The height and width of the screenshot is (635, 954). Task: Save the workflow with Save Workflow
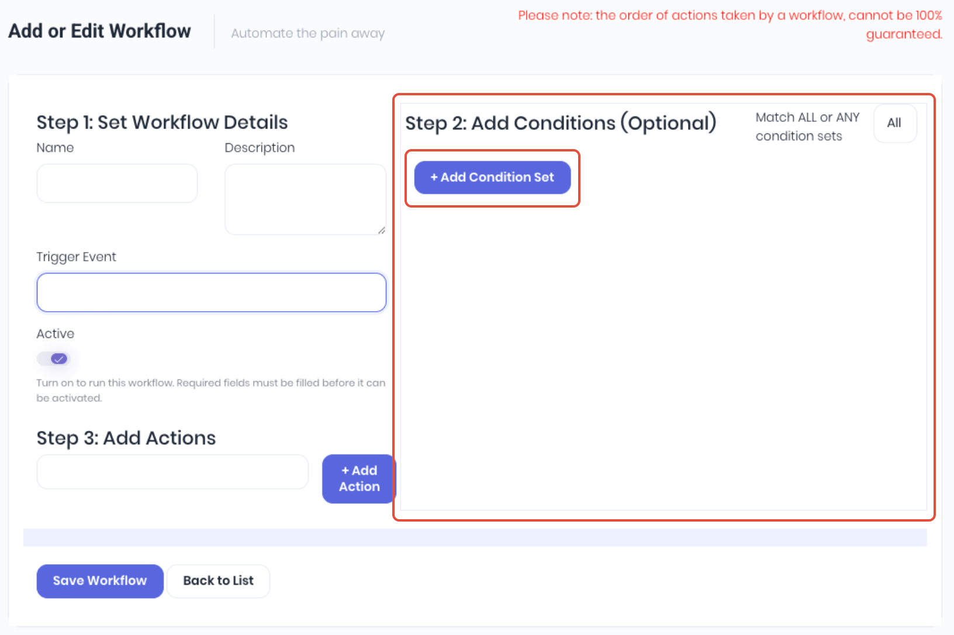coord(100,581)
